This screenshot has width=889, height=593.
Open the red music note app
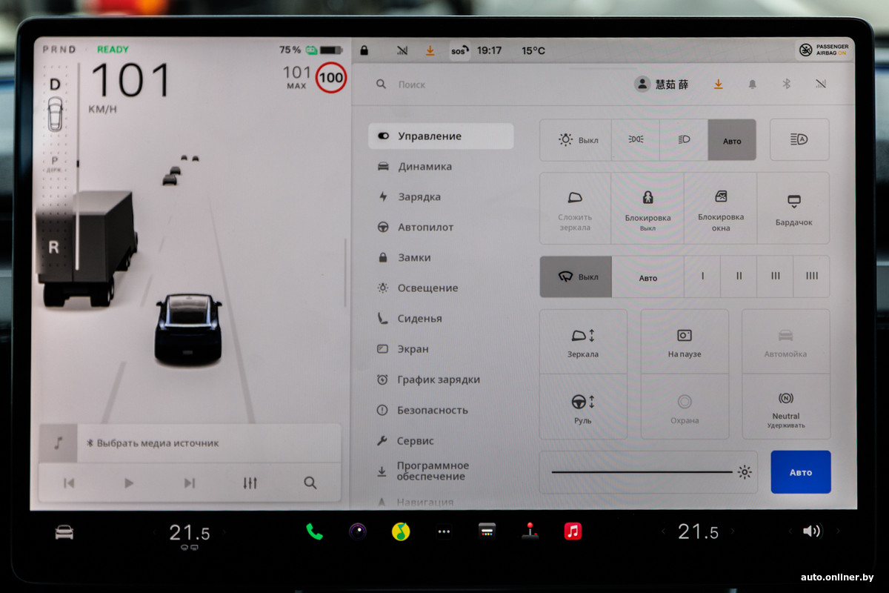tap(573, 531)
